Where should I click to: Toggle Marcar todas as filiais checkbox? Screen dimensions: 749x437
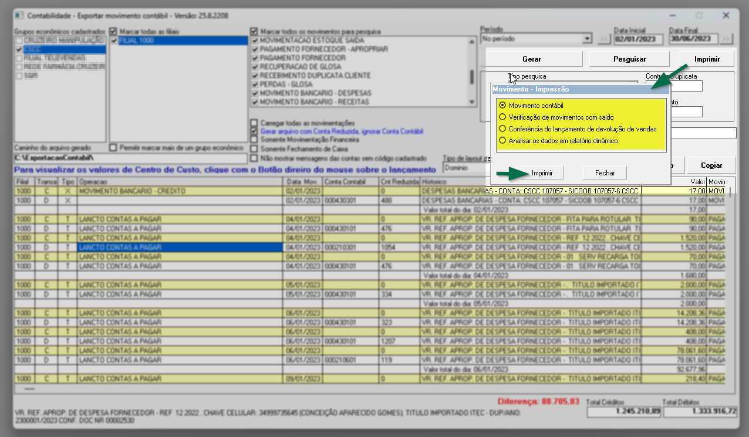[x=114, y=31]
